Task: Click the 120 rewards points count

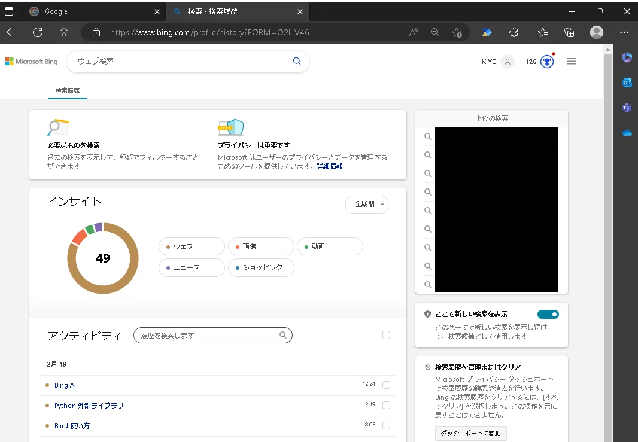Action: 531,62
